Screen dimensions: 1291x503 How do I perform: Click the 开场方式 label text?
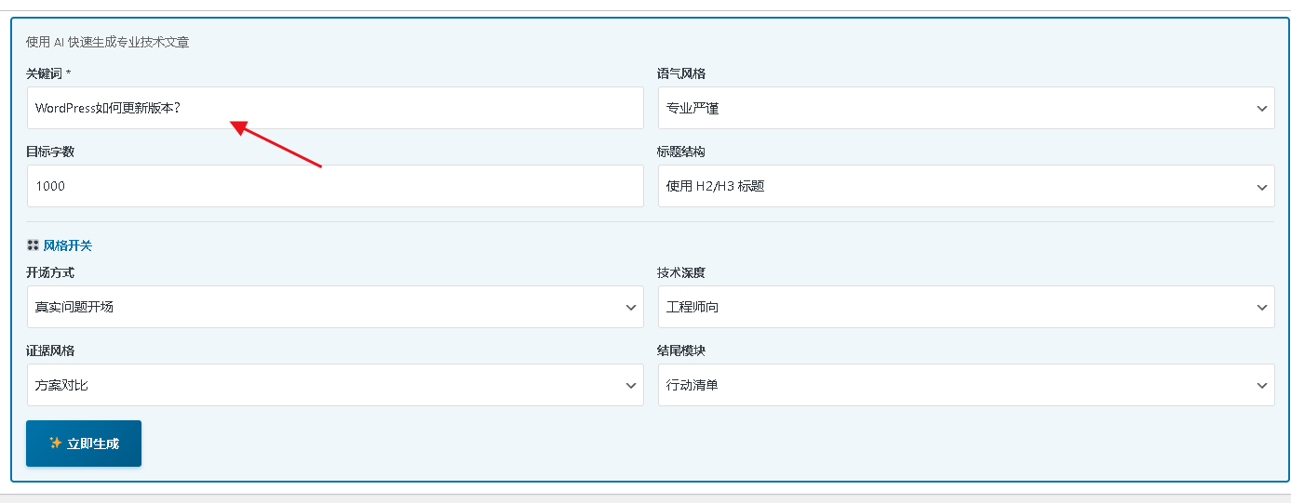tap(49, 272)
